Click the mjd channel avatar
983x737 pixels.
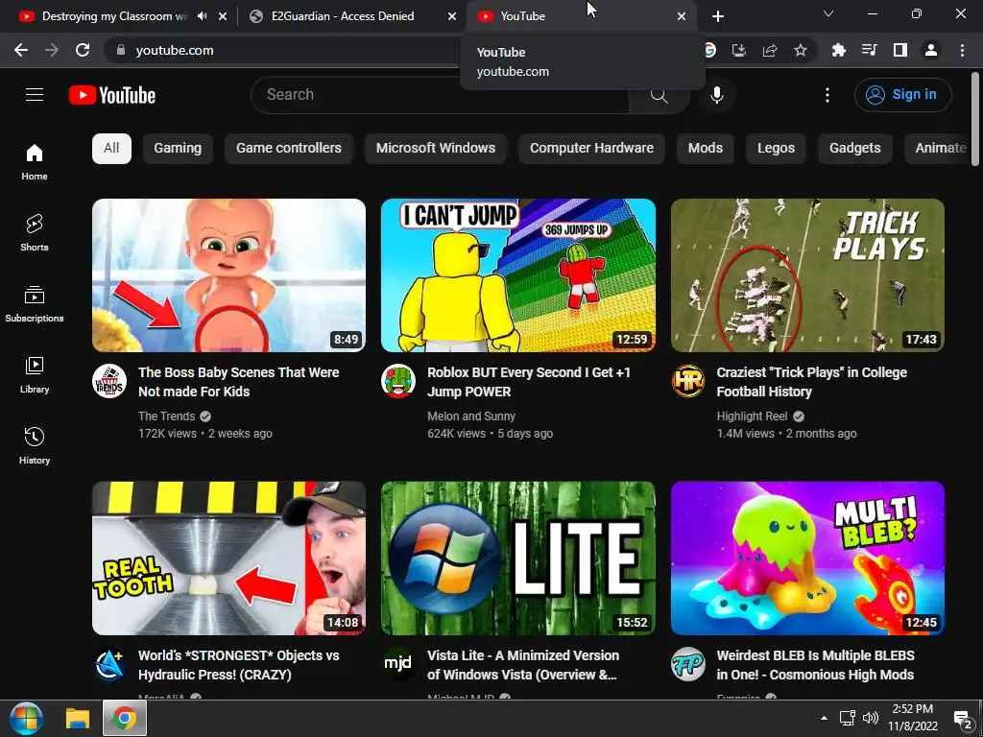[398, 664]
